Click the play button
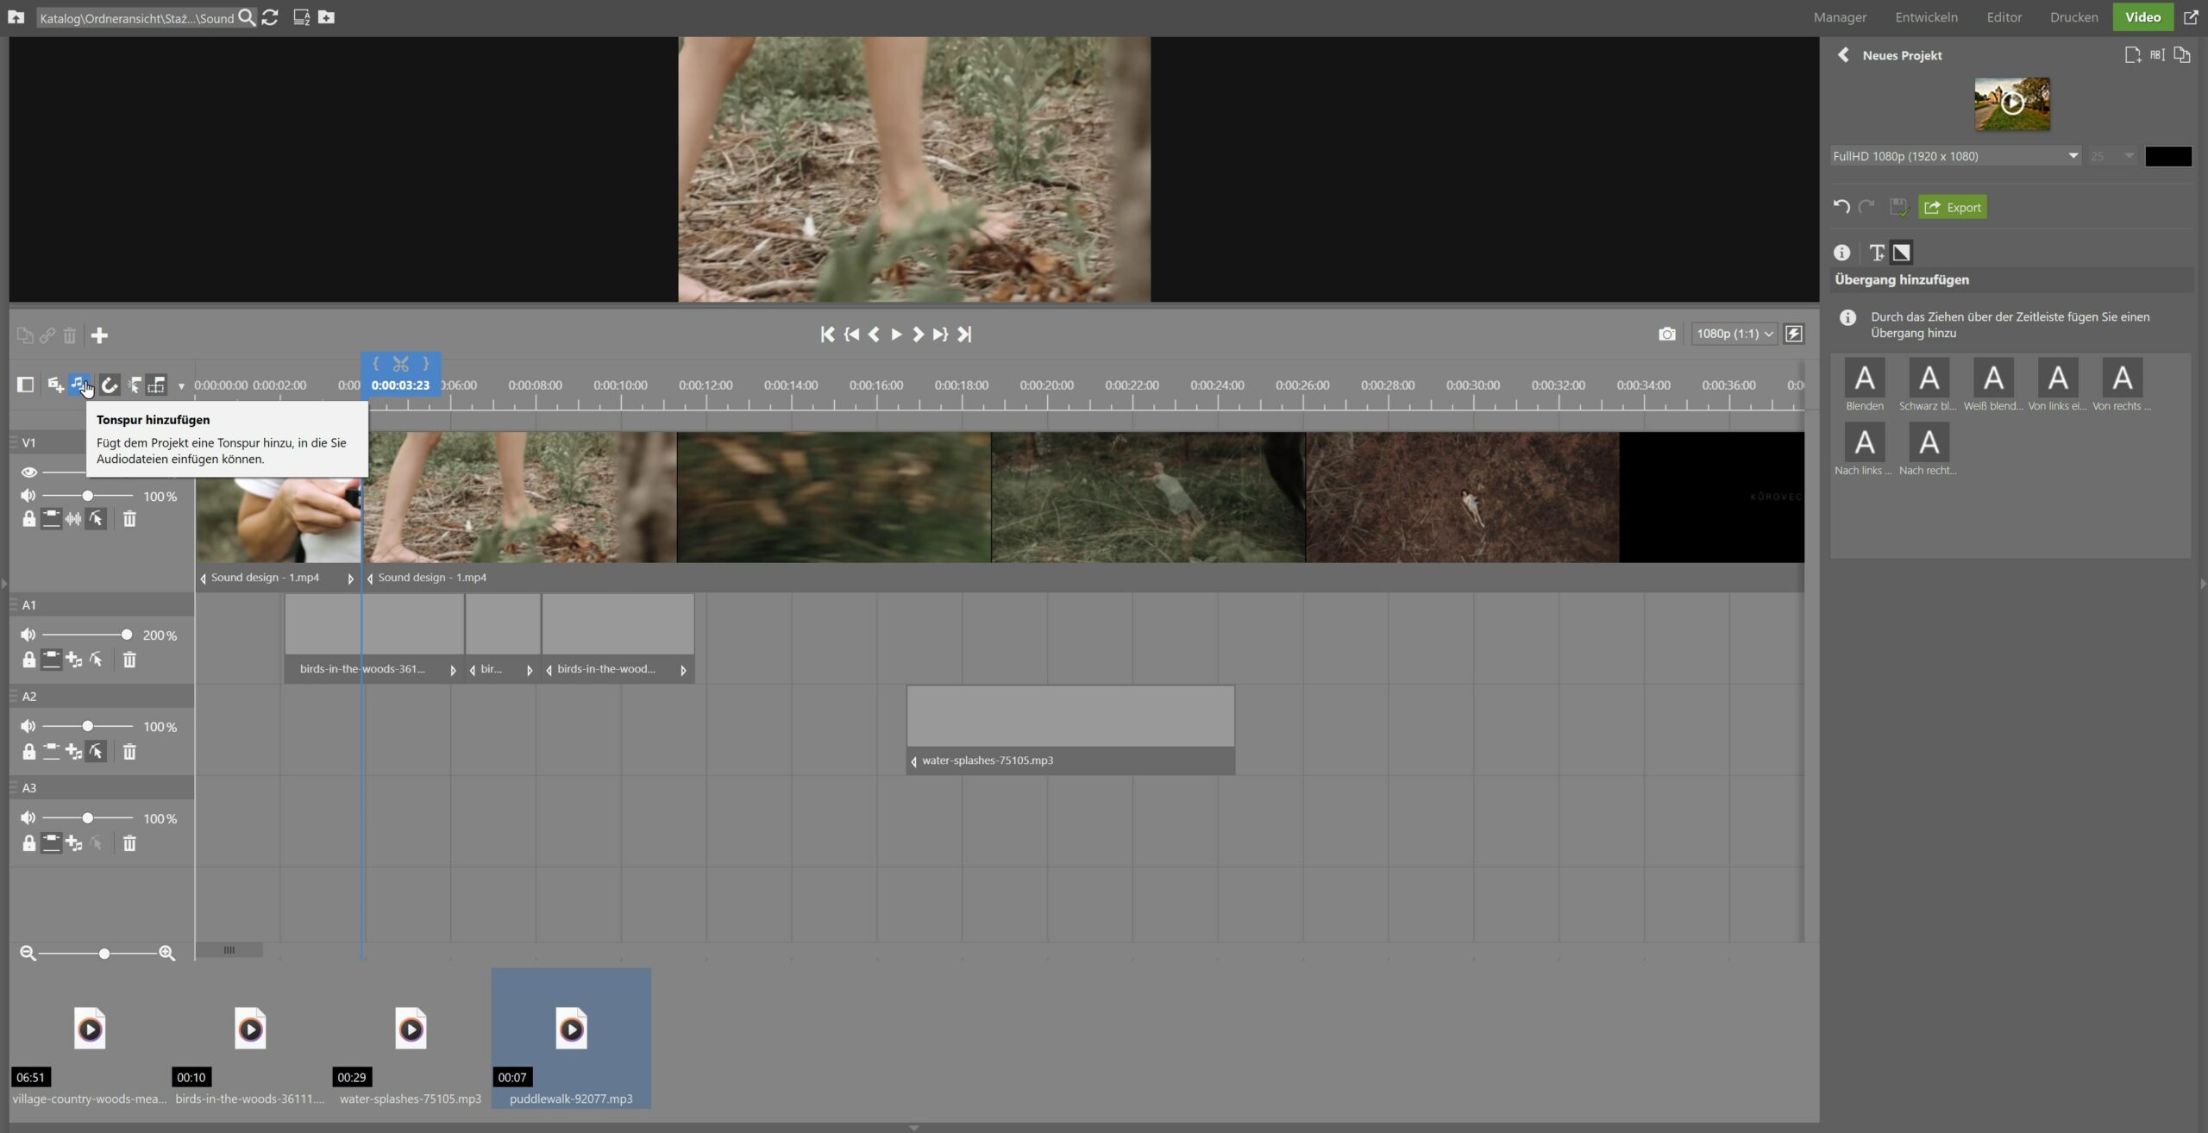Viewport: 2208px width, 1133px height. 896,335
